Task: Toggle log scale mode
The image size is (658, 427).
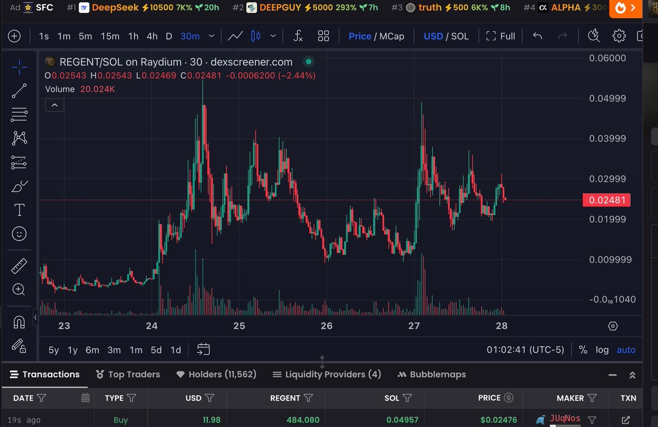Action: 602,350
